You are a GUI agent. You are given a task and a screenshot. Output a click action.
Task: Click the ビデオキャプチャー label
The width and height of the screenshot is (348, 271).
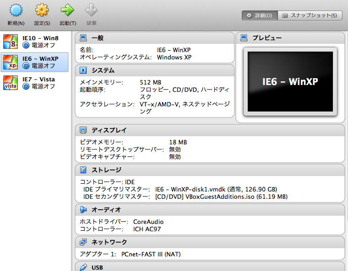point(107,157)
